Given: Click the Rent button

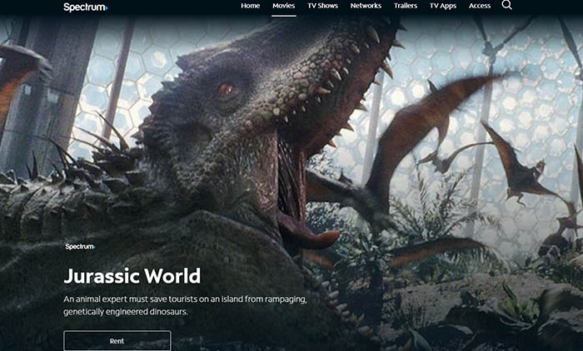Looking at the screenshot, I should click(117, 340).
